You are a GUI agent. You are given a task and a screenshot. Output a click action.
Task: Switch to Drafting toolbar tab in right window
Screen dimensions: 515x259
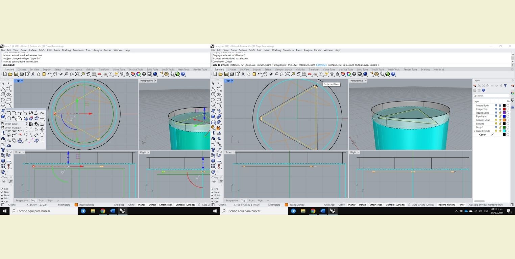(425, 69)
